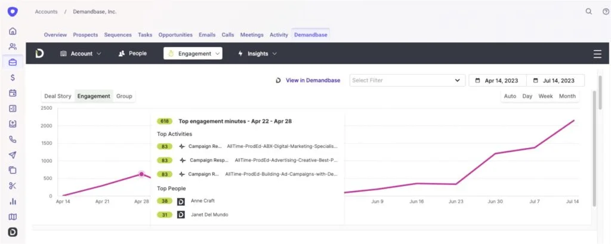611x244 pixels.
Task: Open the Inbox tray sidebar icon
Action: (x=13, y=124)
